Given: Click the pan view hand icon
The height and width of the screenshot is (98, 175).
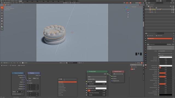Looking at the screenshot, I should (x=128, y=15).
